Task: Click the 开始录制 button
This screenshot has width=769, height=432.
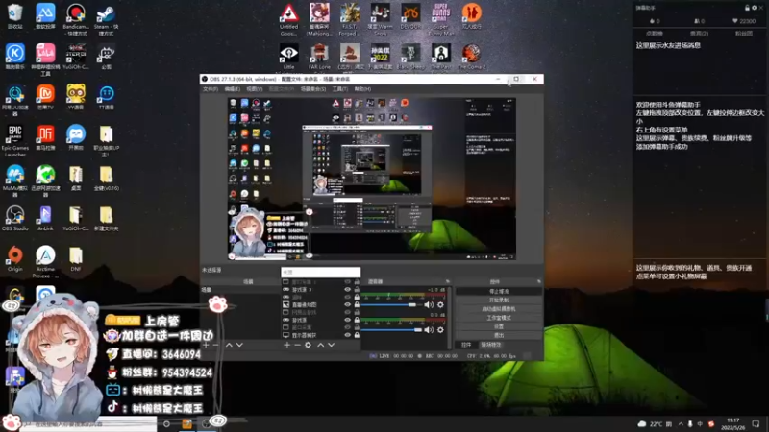Action: [499, 300]
